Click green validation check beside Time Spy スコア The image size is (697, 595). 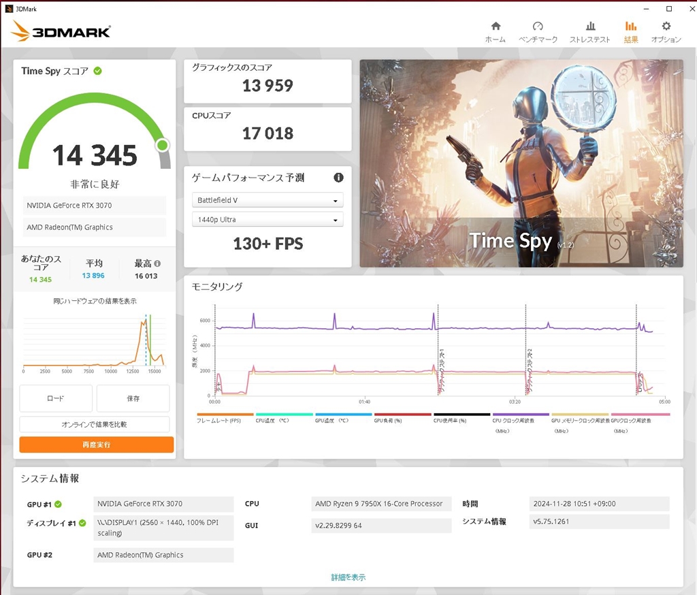coord(98,71)
